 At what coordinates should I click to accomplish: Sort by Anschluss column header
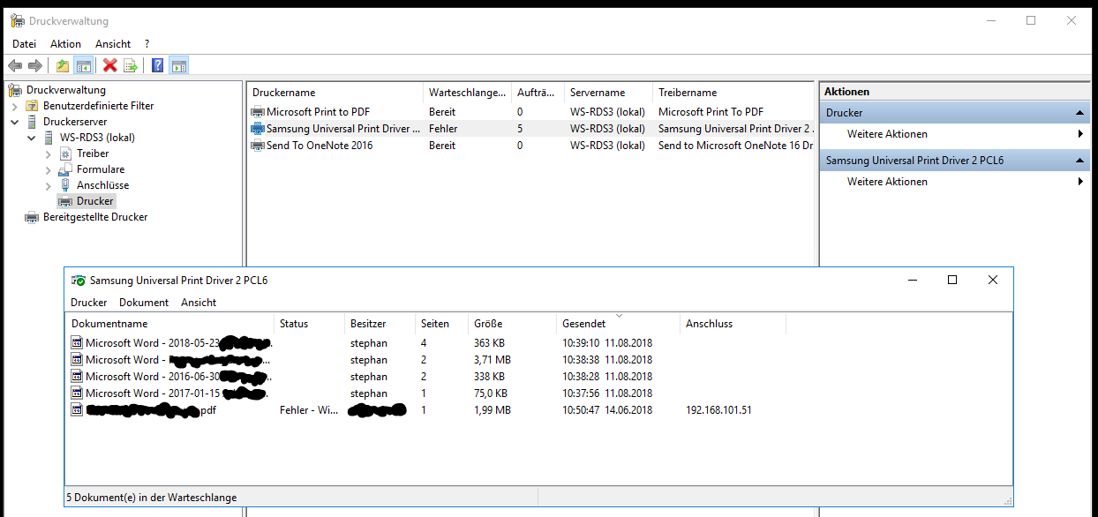[733, 324]
